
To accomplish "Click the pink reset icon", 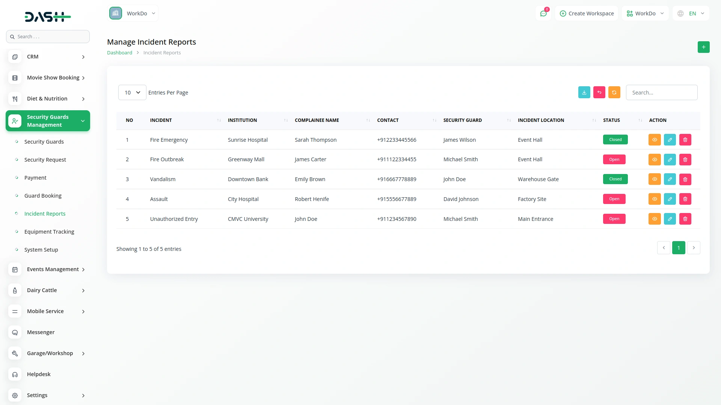I will [599, 93].
